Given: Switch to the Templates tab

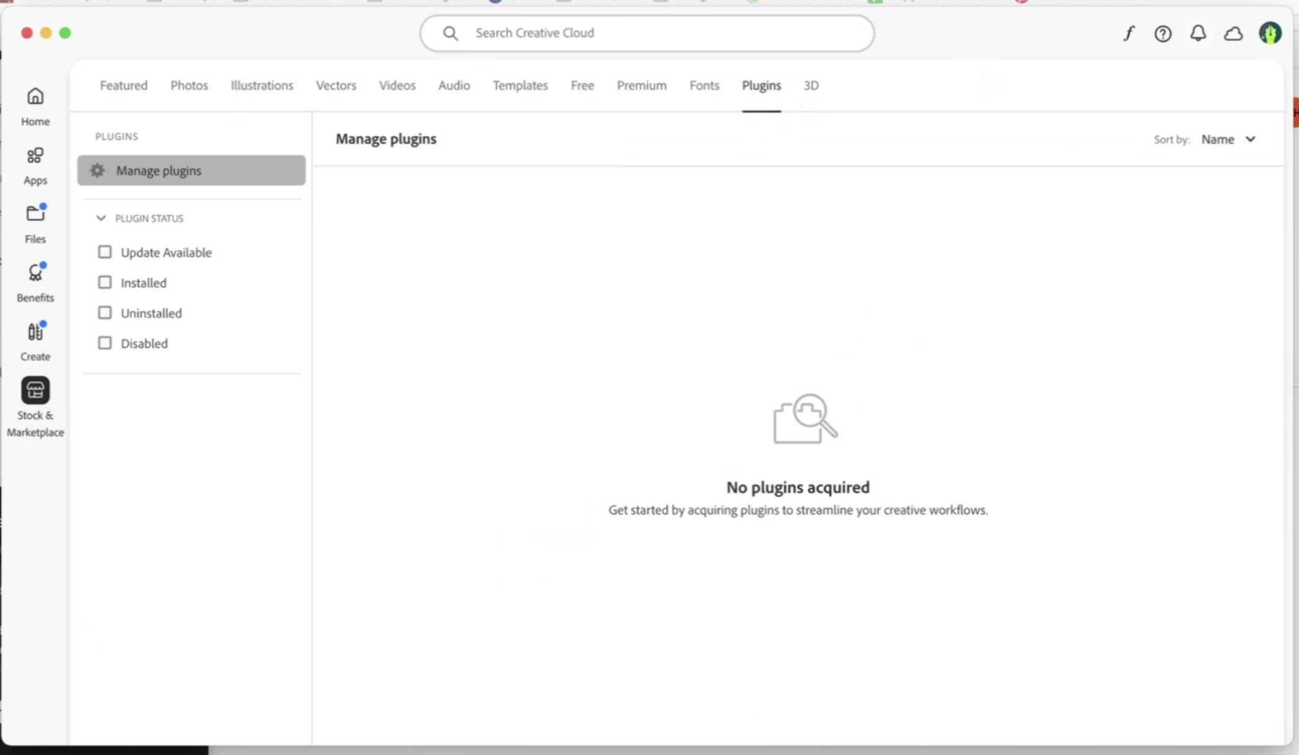Looking at the screenshot, I should click(x=520, y=85).
